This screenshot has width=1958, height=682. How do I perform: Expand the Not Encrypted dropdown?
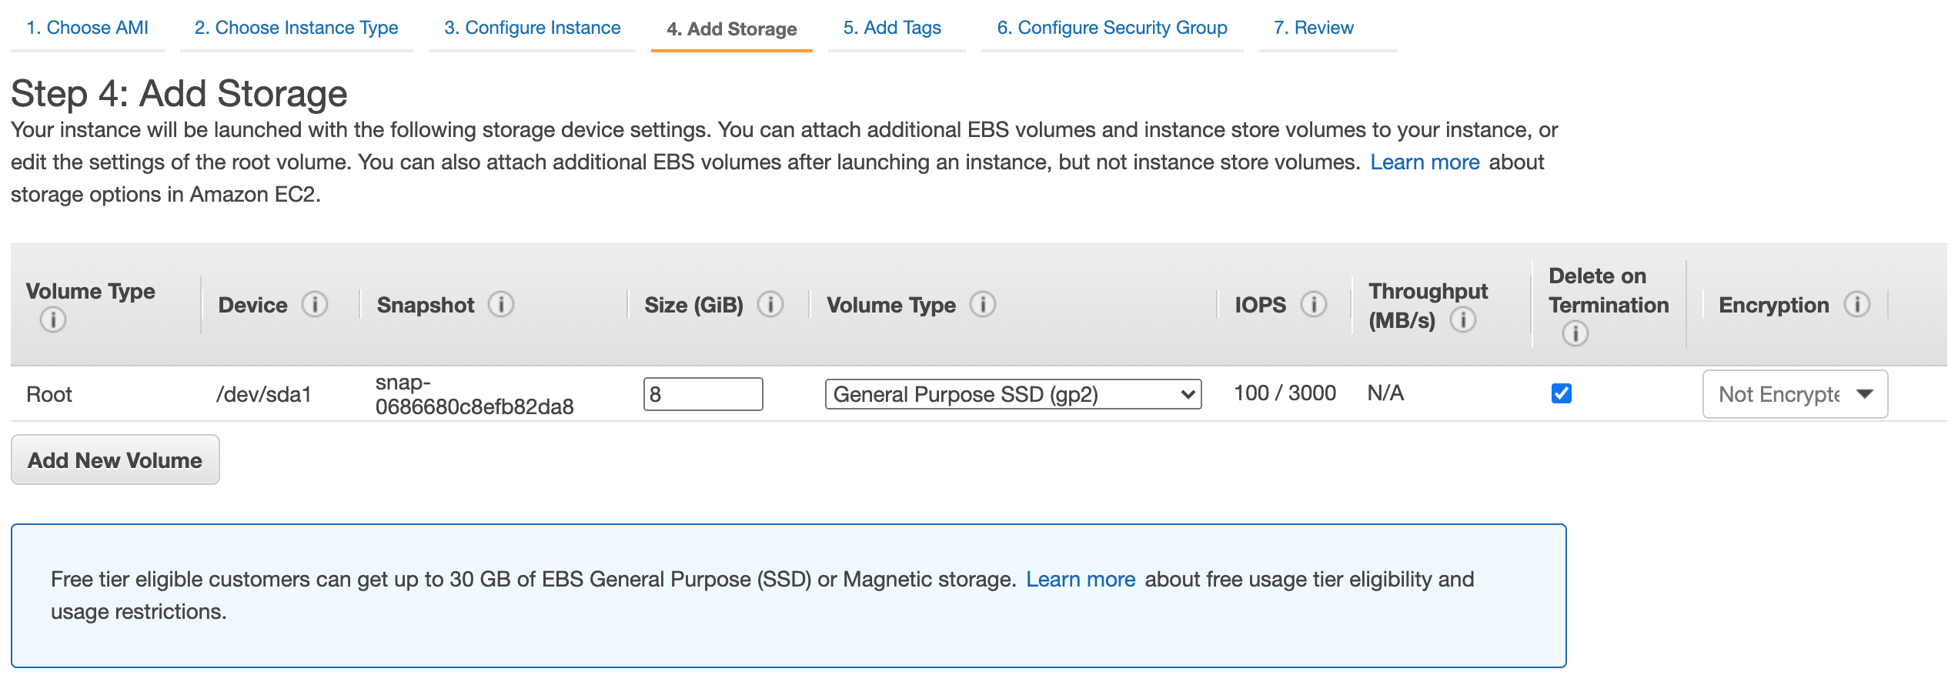[1795, 394]
